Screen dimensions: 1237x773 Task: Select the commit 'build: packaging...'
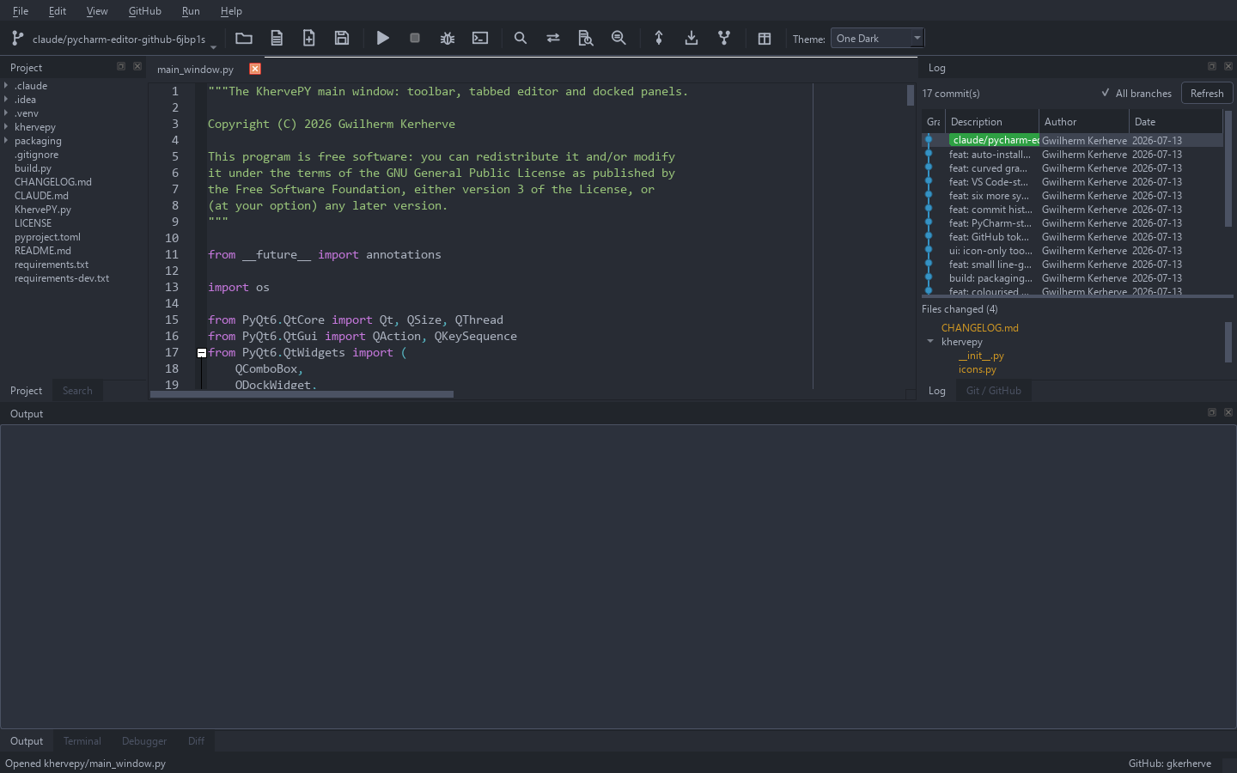click(x=1072, y=278)
